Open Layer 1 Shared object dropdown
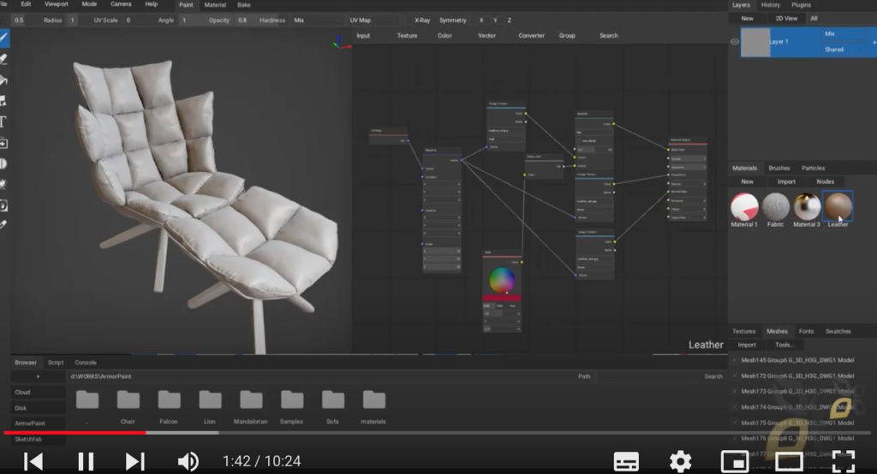 [x=843, y=50]
